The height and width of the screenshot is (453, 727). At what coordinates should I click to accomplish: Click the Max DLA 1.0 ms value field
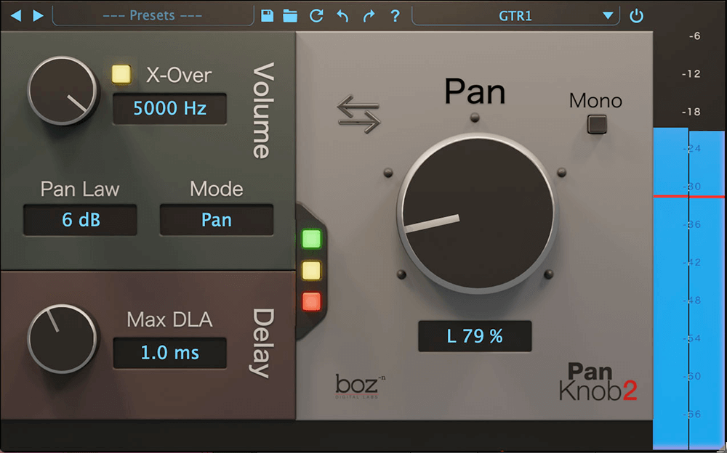coord(169,354)
